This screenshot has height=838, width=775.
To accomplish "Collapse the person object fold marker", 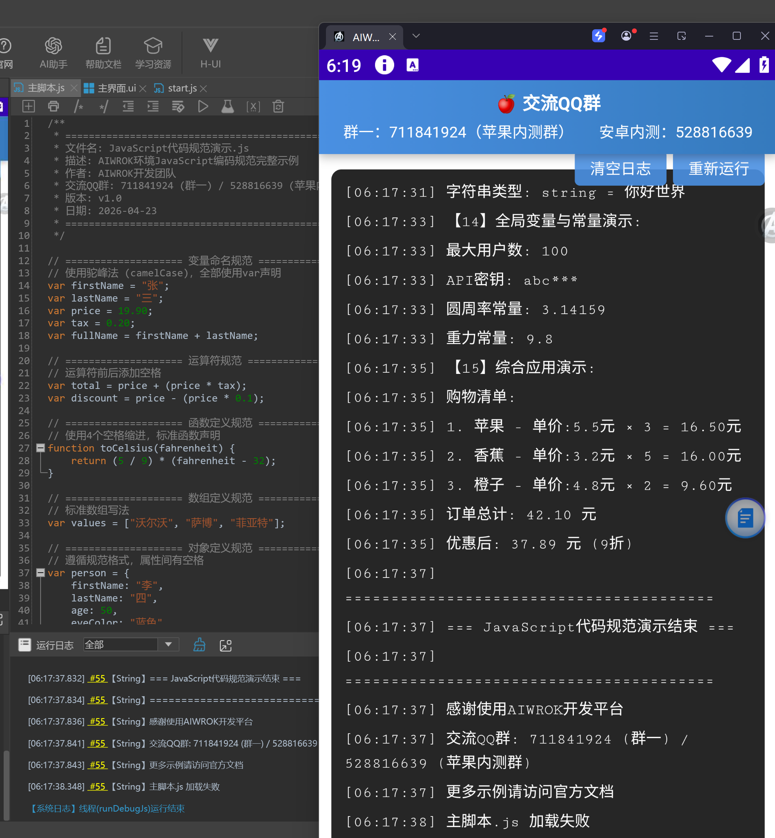I will coord(41,573).
